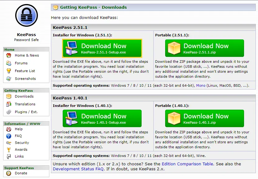Click 'Portable (1.40.1):' label

[172, 106]
